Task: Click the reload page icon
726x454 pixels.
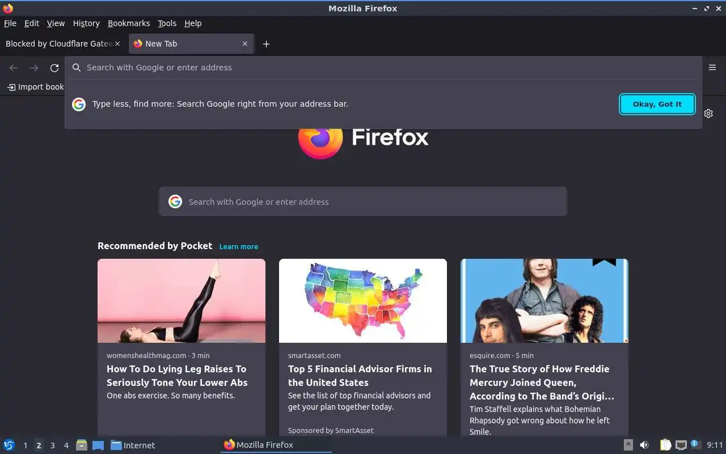Action: click(x=54, y=68)
